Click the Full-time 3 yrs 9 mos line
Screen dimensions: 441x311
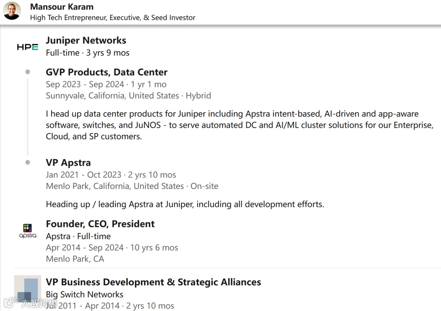(x=87, y=53)
